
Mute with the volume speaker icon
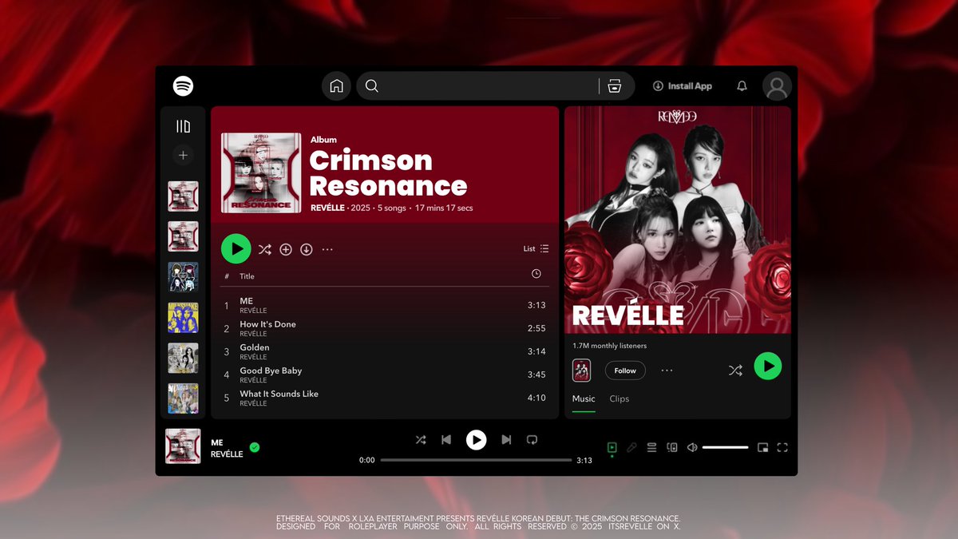(x=692, y=448)
